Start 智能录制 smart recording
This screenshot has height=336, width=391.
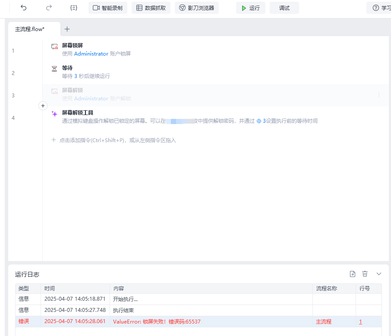(x=108, y=8)
